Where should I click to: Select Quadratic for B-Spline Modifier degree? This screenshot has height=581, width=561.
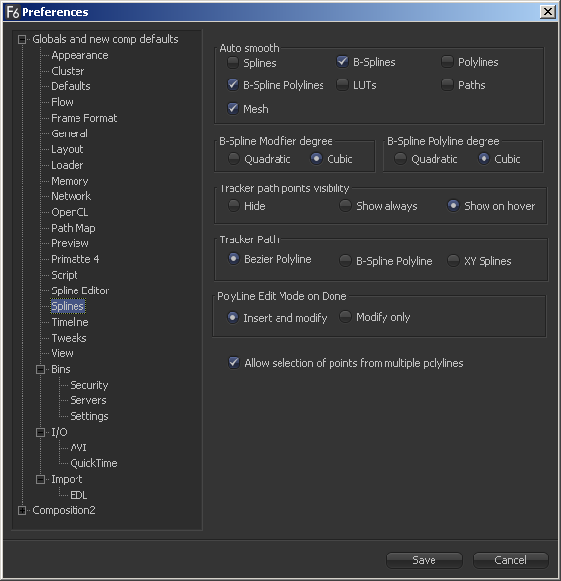tap(233, 159)
